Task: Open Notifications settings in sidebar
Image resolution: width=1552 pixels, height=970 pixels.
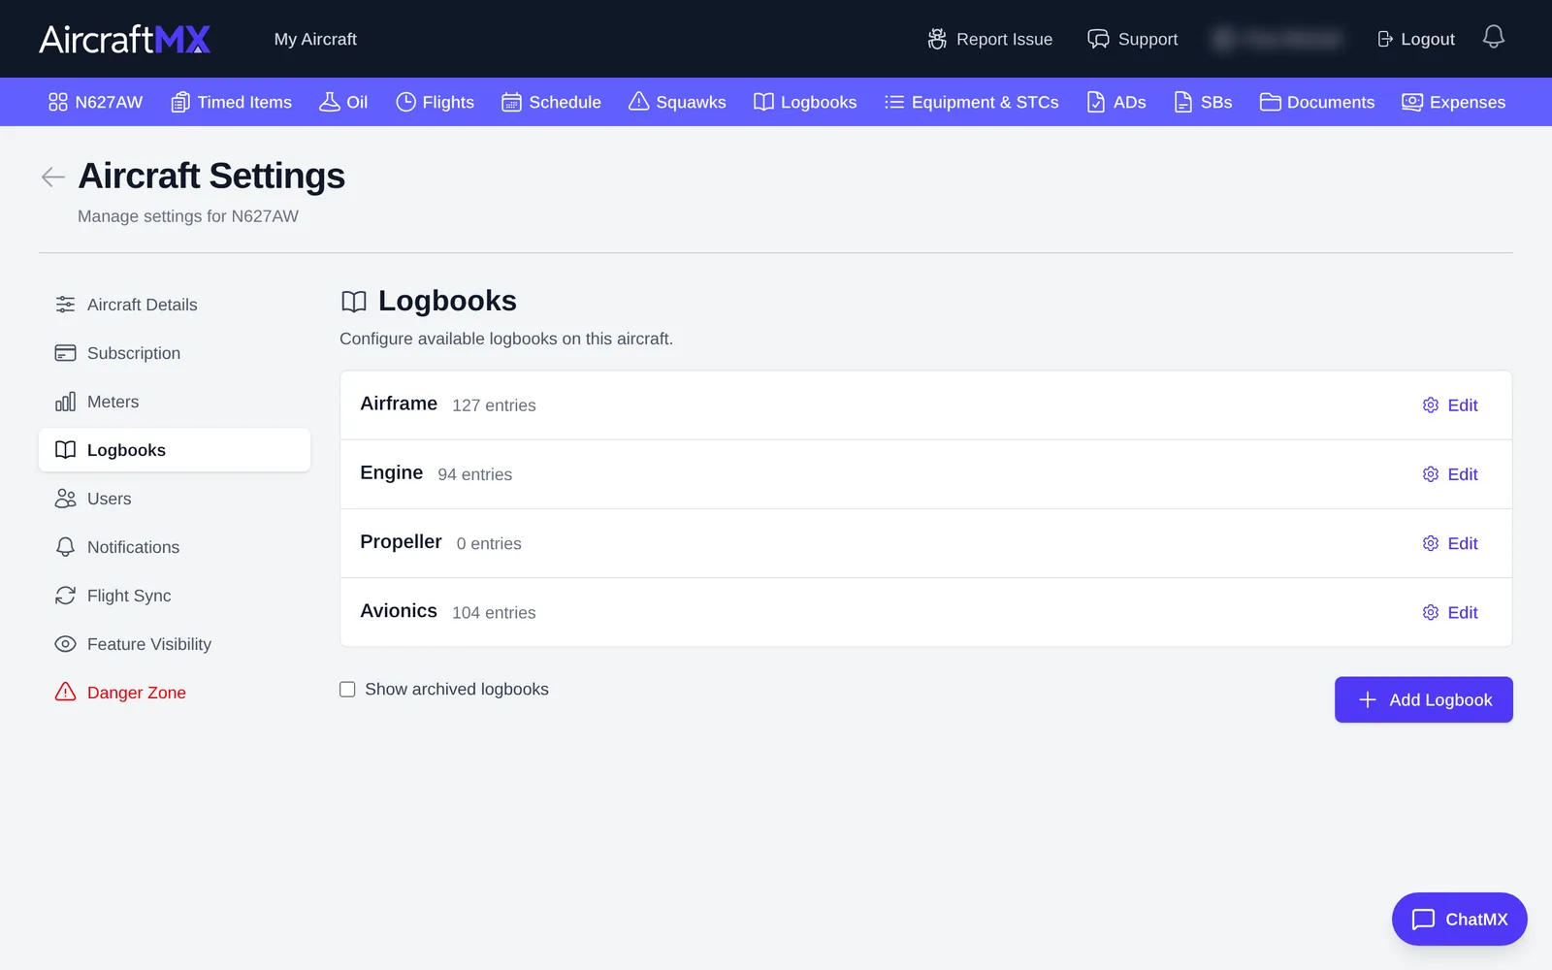Action: tap(175, 547)
